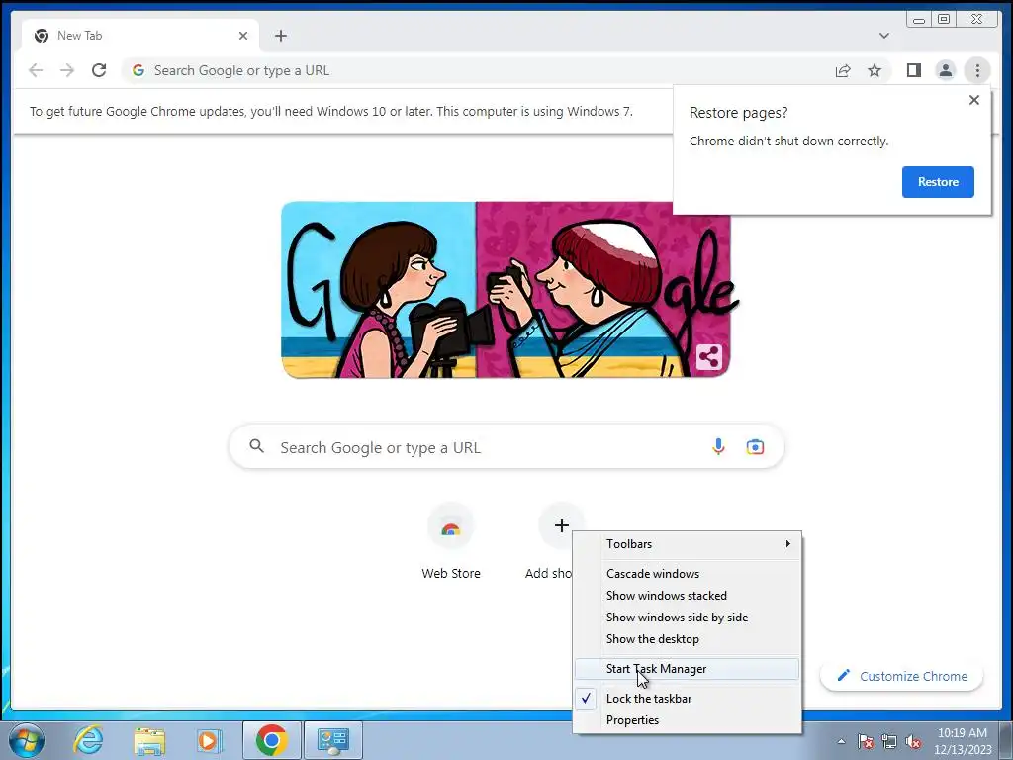The width and height of the screenshot is (1013, 760).
Task: Click the share page icon in address bar
Action: (843, 70)
